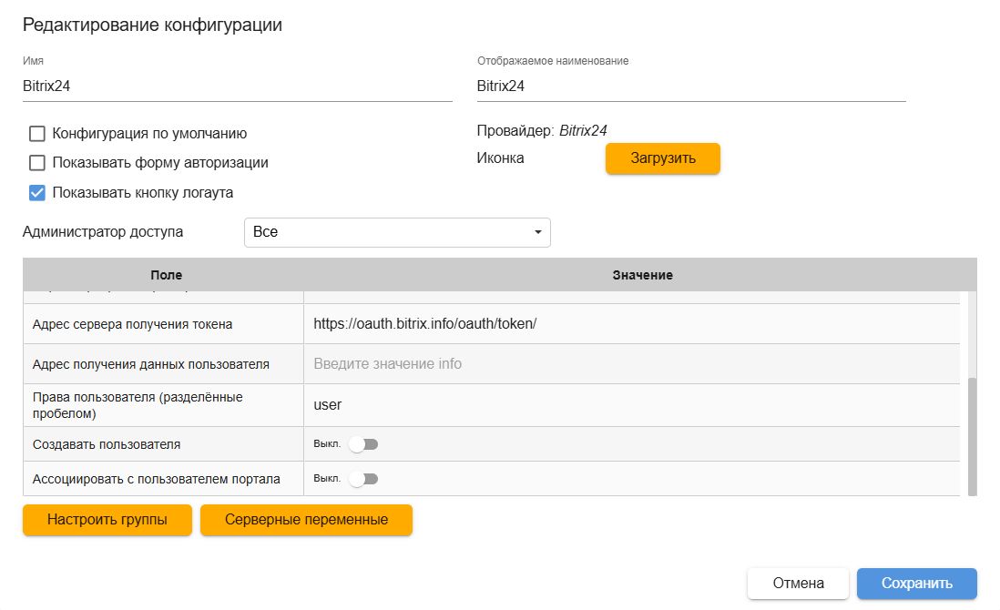Save configuration with 'Сохранить' button
The height and width of the screenshot is (610, 1000).
[x=916, y=584]
